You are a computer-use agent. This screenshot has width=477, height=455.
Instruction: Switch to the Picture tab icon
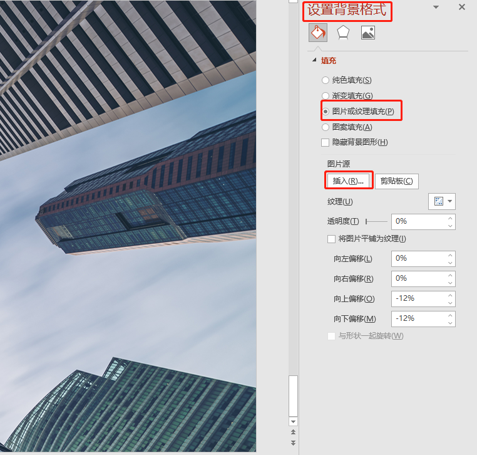[368, 33]
